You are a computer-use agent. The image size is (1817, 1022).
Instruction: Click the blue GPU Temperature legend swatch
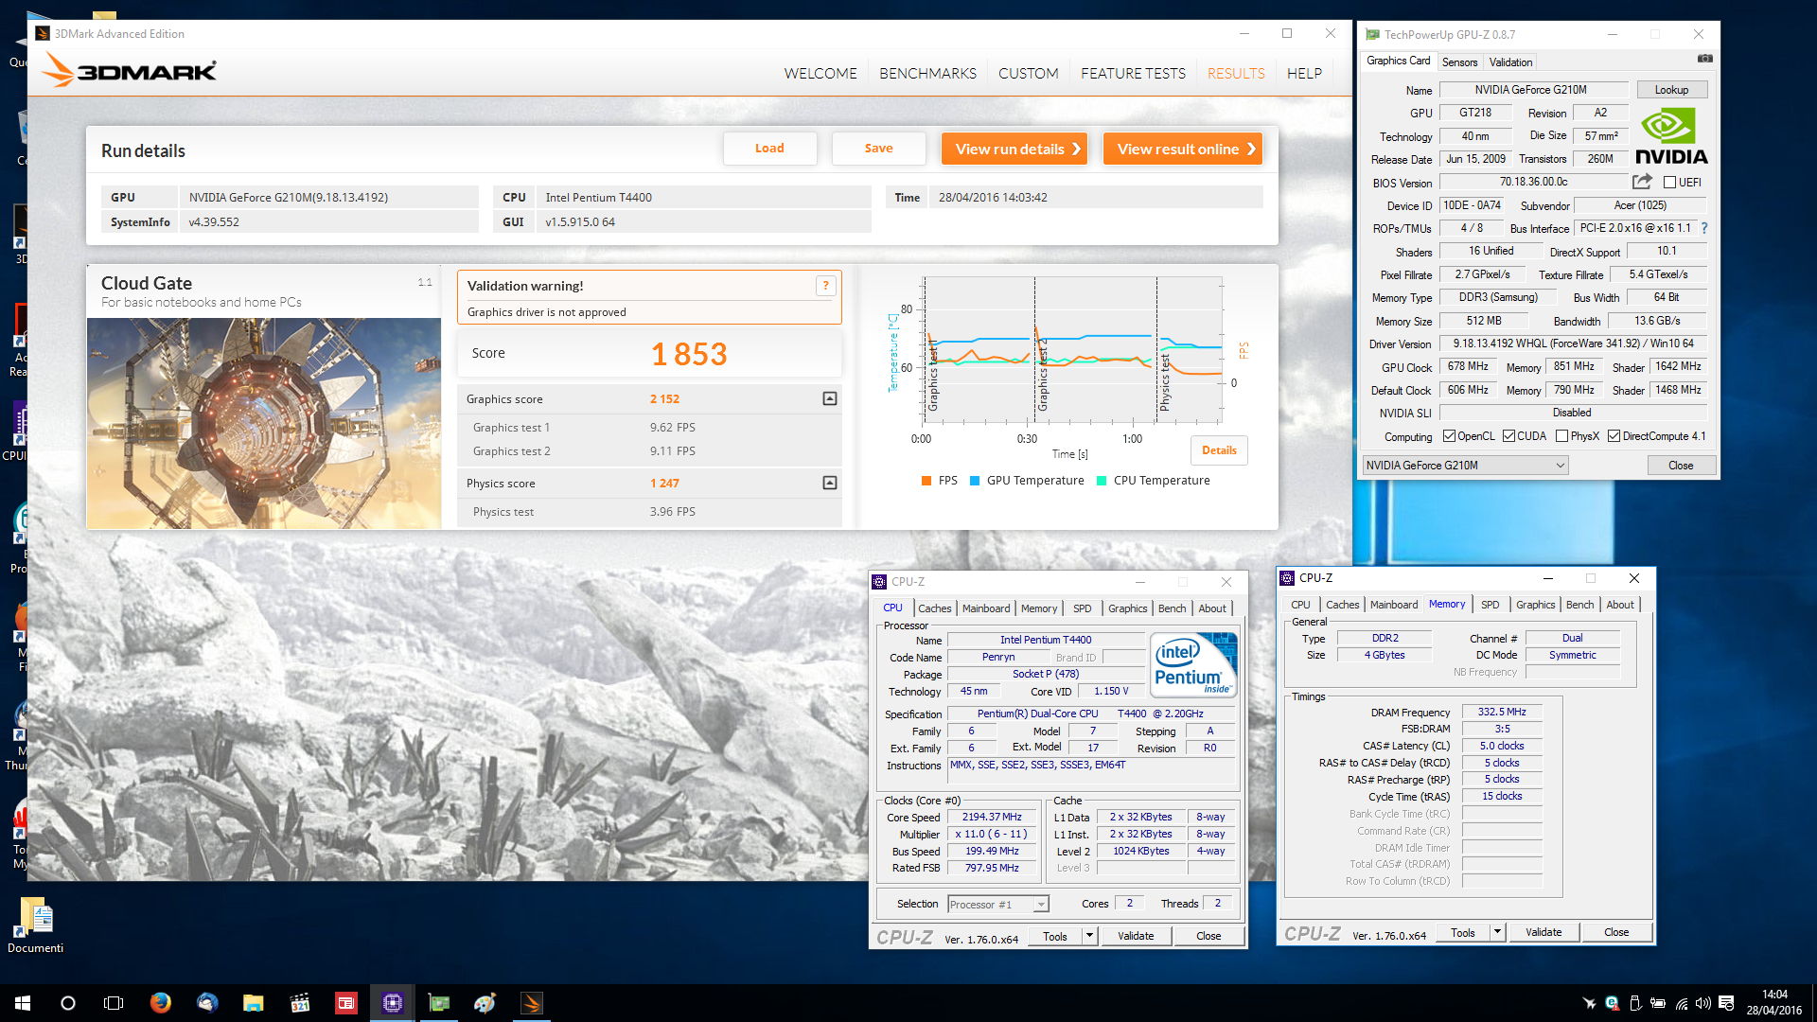pos(975,481)
